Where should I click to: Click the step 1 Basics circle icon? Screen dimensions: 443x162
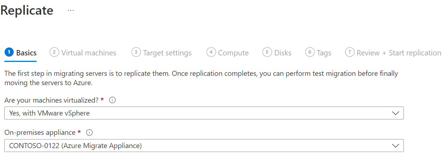9,53
